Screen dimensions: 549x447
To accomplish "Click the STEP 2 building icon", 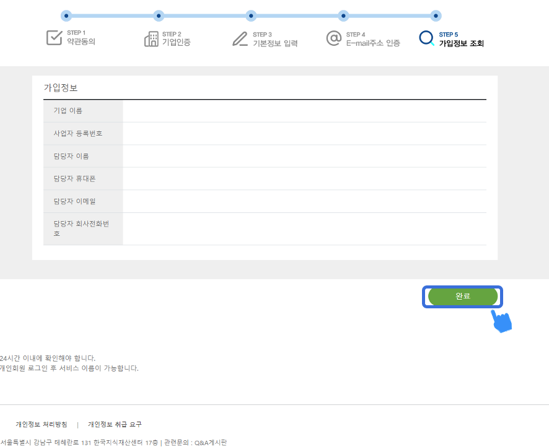I will (x=151, y=39).
